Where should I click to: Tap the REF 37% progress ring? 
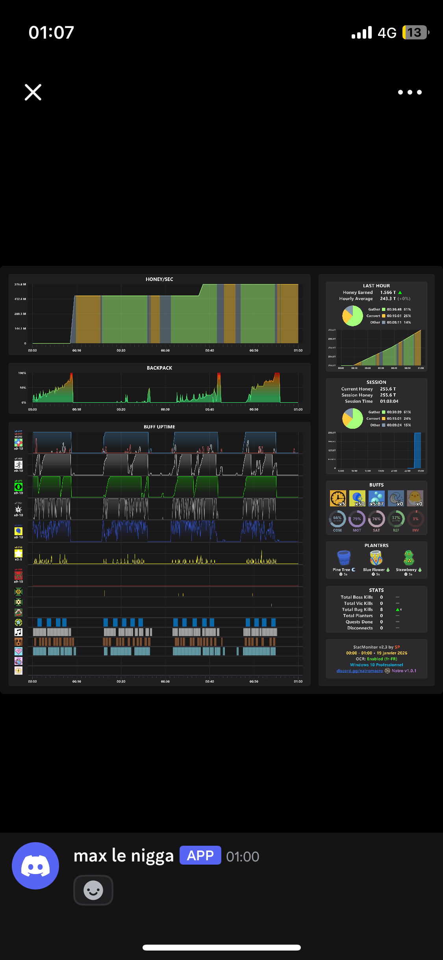(x=396, y=519)
